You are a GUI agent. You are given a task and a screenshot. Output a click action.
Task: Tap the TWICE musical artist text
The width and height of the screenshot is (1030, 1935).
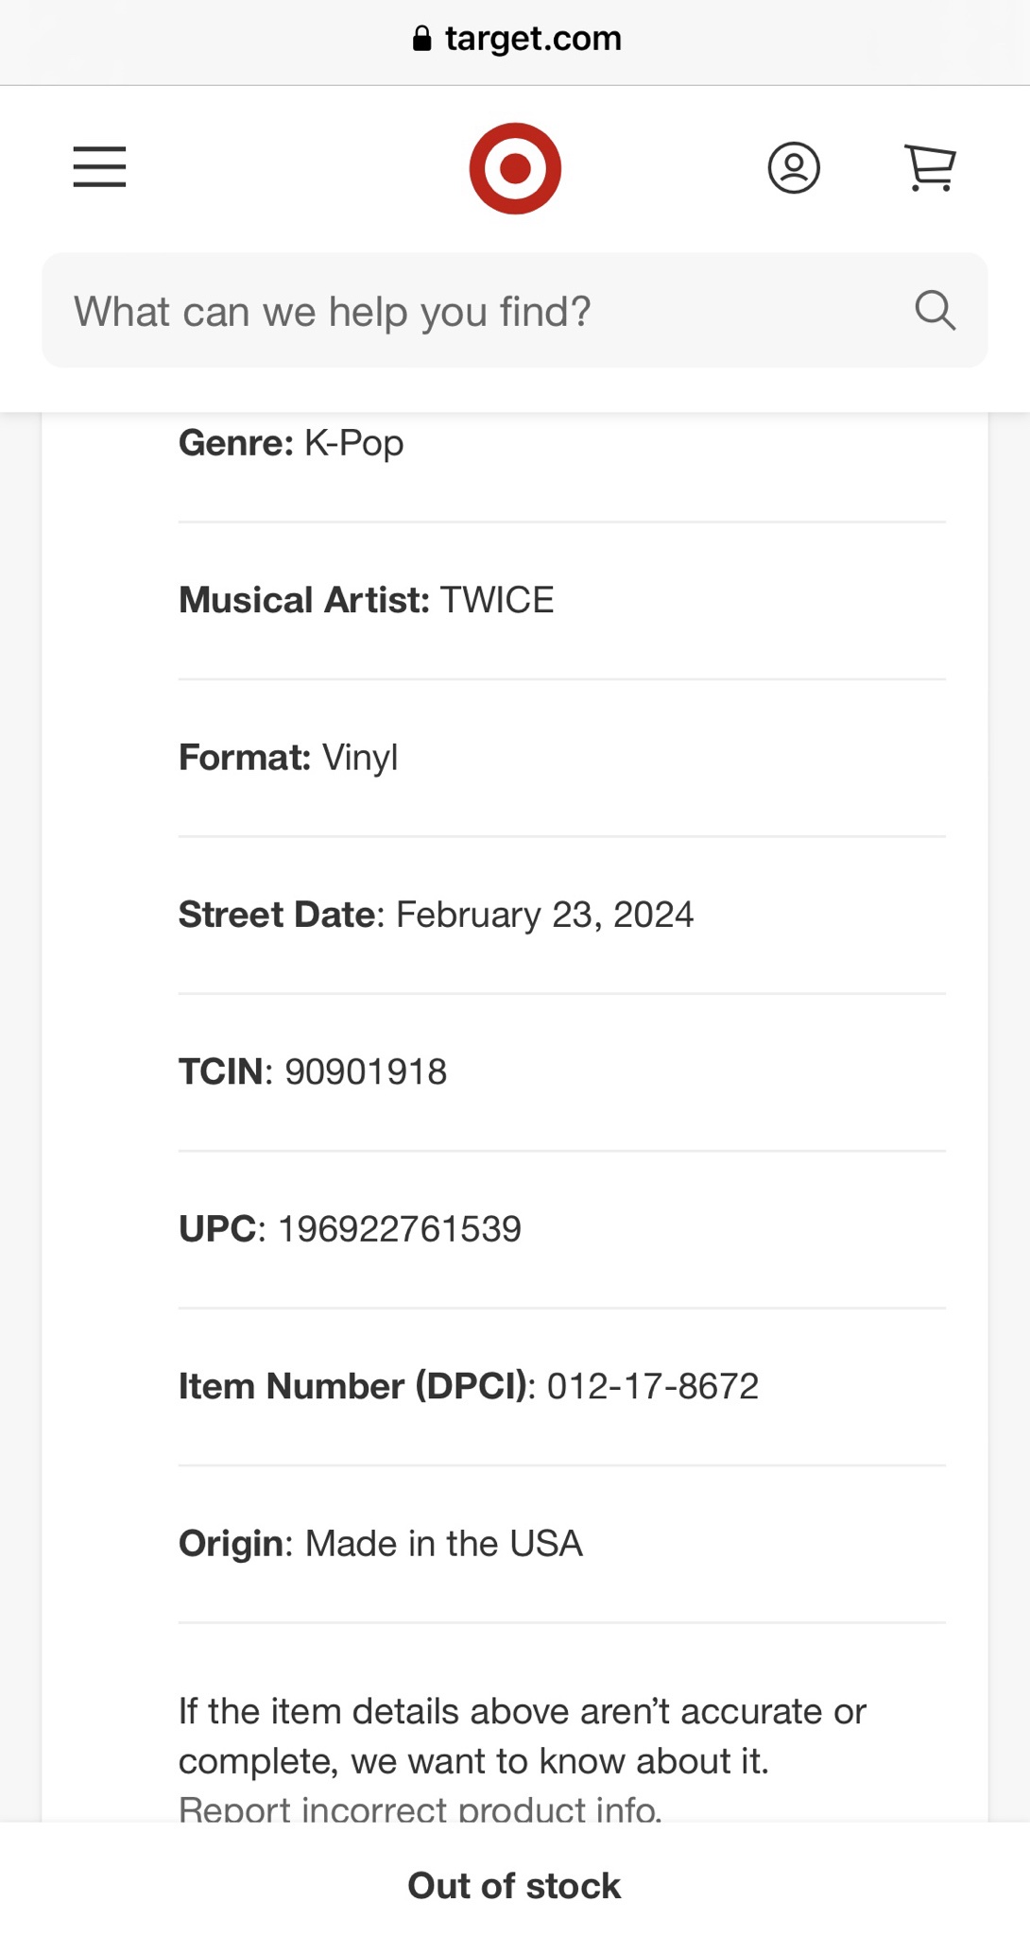(497, 600)
